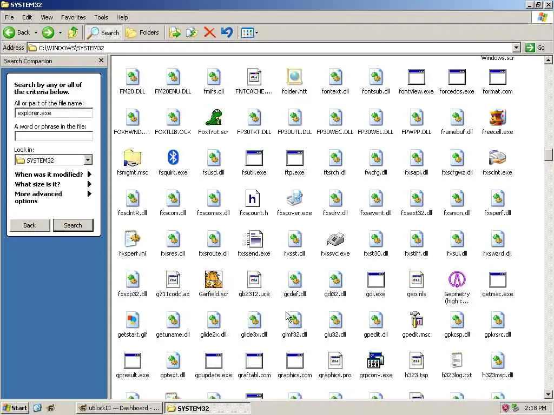
Task: Click the Search button in Search Companion
Action: 73,225
